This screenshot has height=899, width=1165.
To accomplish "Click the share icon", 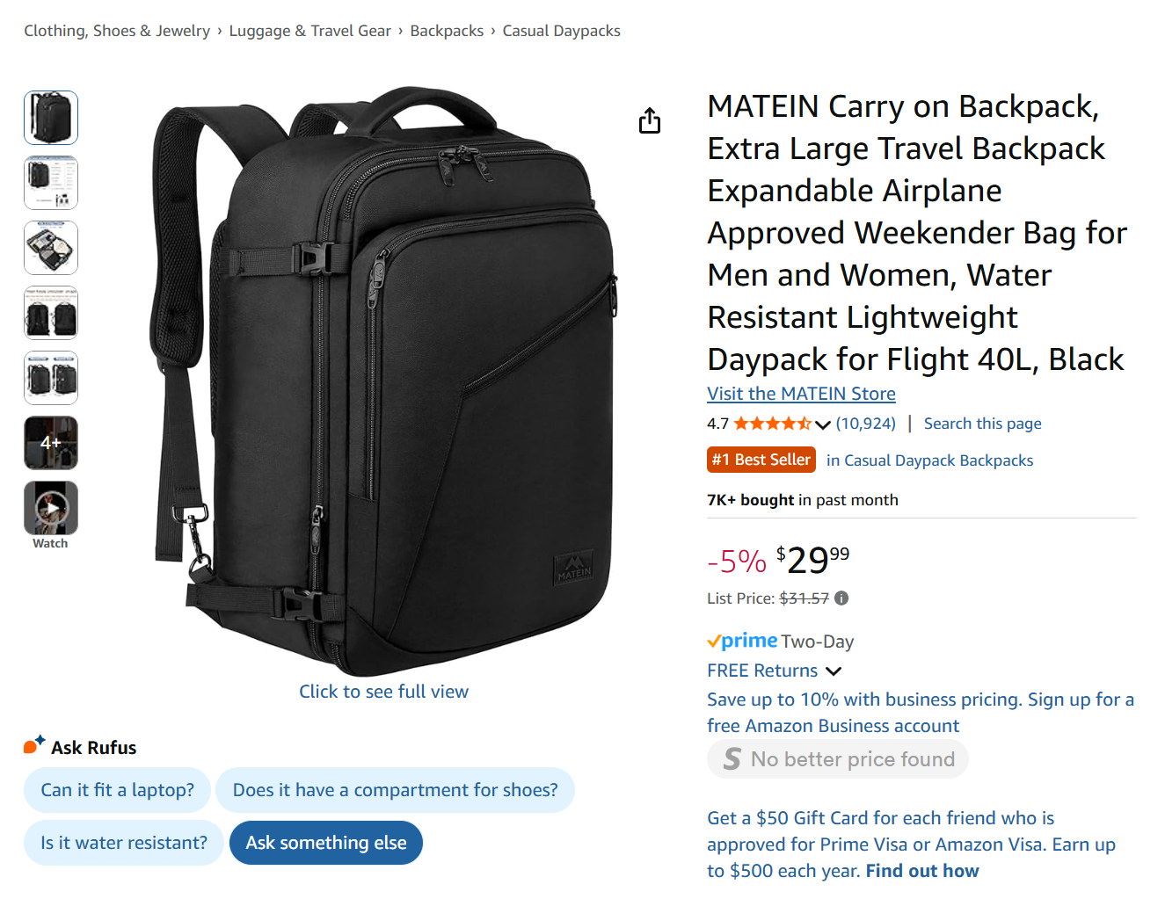I will (x=650, y=120).
